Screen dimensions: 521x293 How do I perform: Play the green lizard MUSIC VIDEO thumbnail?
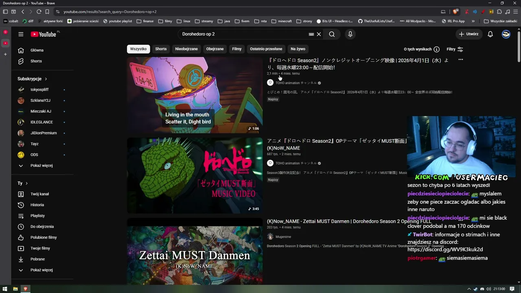tap(195, 175)
